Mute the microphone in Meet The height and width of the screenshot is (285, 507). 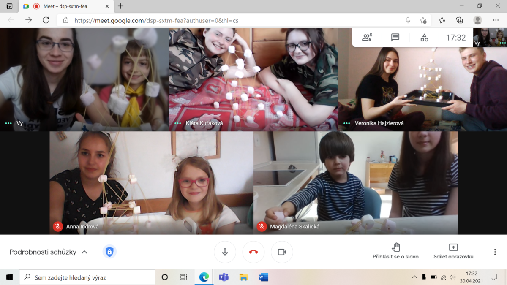[225, 252]
